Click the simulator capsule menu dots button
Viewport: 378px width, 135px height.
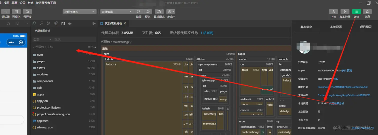point(11,42)
